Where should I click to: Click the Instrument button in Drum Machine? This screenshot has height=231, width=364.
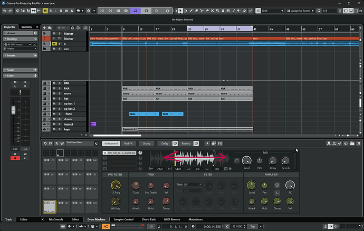111,143
